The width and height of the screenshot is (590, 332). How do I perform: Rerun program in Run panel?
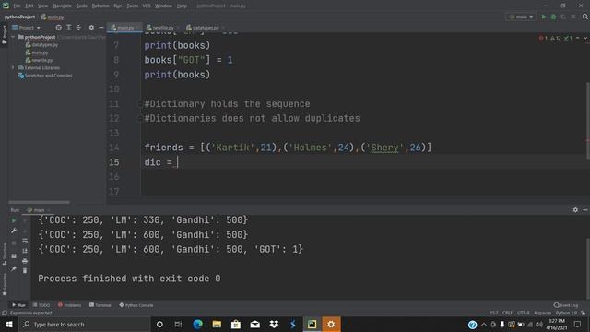point(14,220)
